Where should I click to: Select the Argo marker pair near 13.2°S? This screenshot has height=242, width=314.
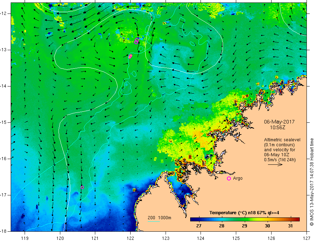(x=130, y=56)
